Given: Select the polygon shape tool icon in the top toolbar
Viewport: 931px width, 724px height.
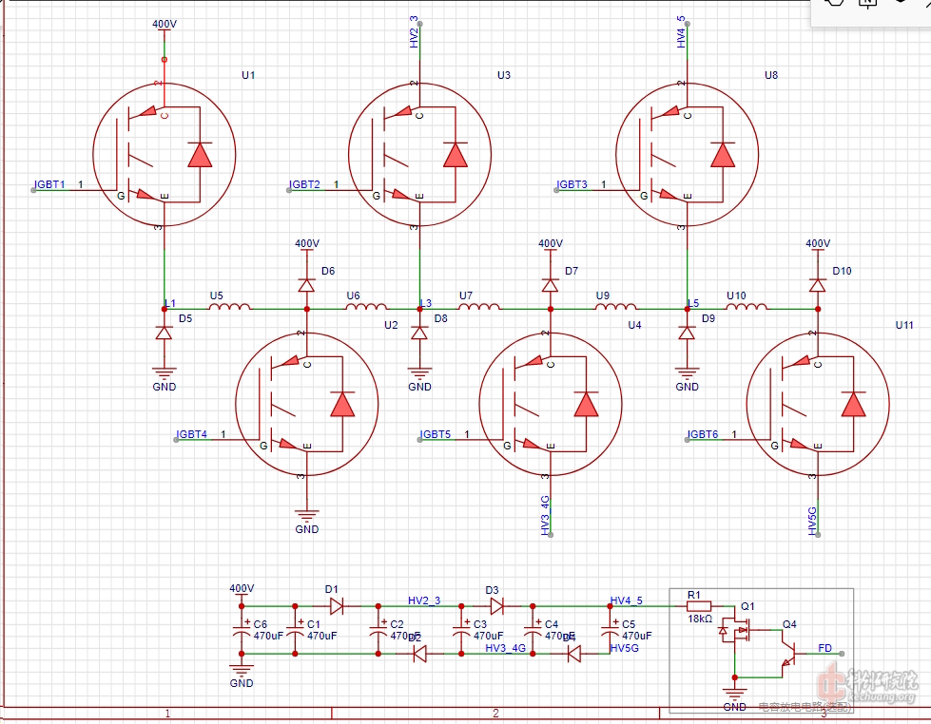Looking at the screenshot, I should [834, 6].
